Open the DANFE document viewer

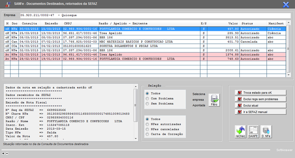click(253, 131)
